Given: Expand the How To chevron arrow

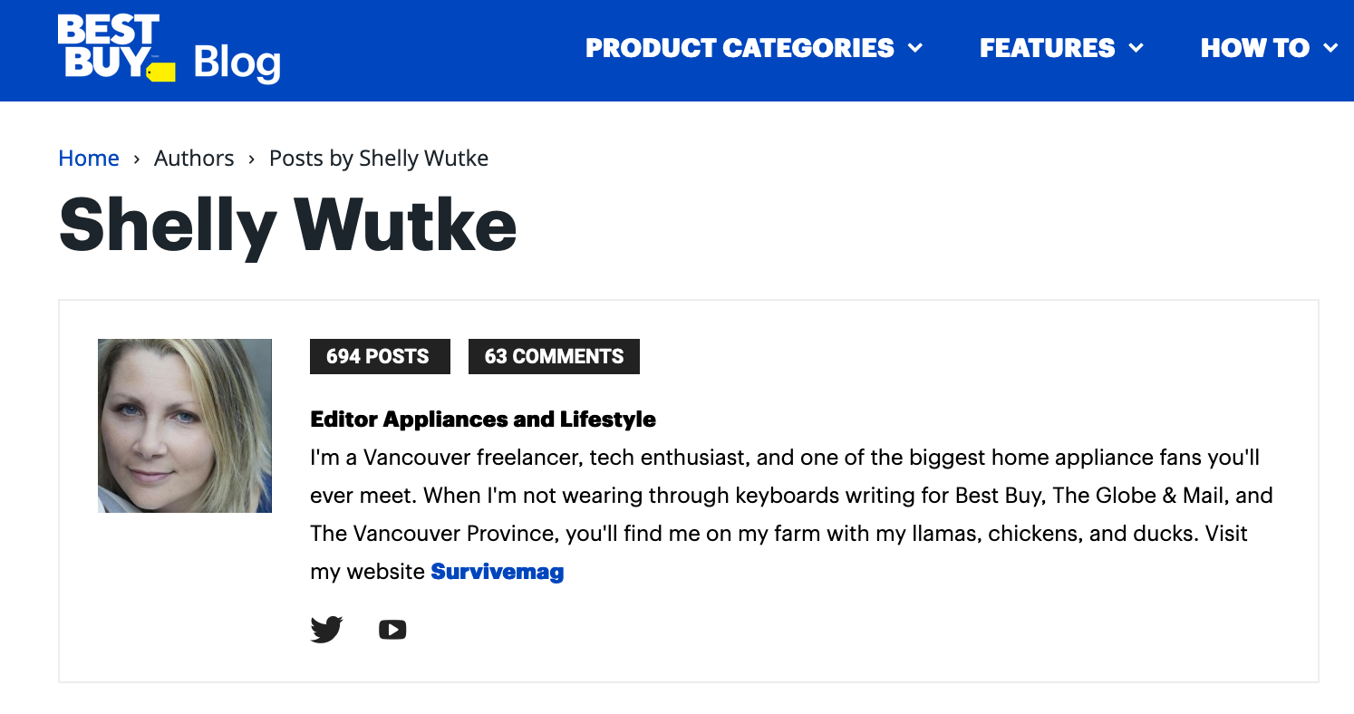Looking at the screenshot, I should (1330, 48).
